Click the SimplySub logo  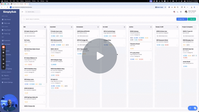[10, 12]
